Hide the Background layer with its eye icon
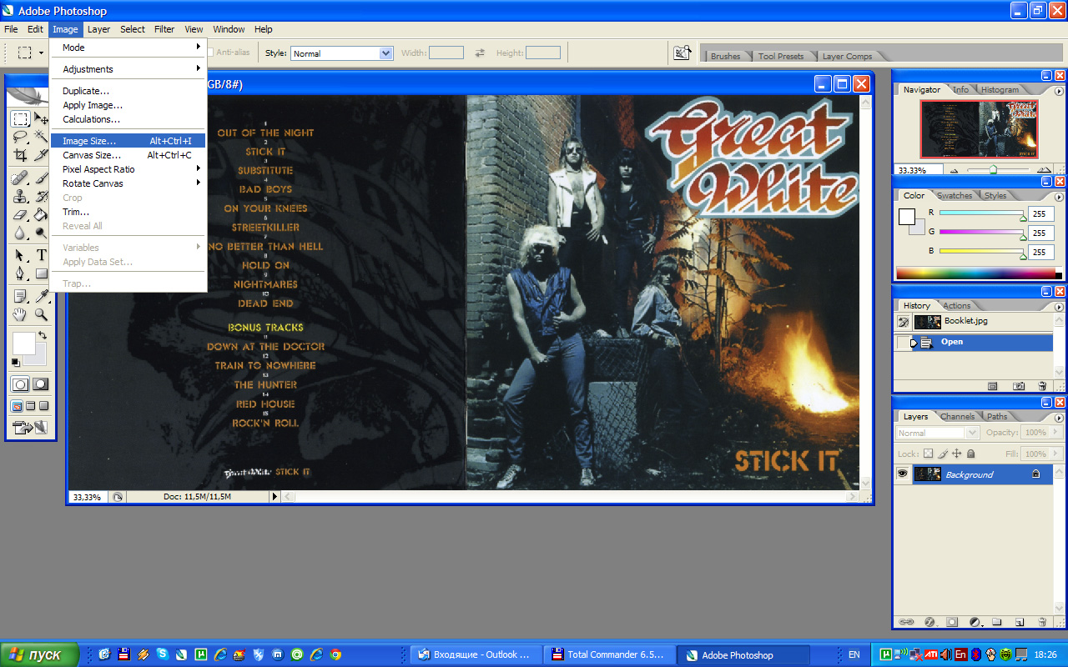 pos(902,474)
